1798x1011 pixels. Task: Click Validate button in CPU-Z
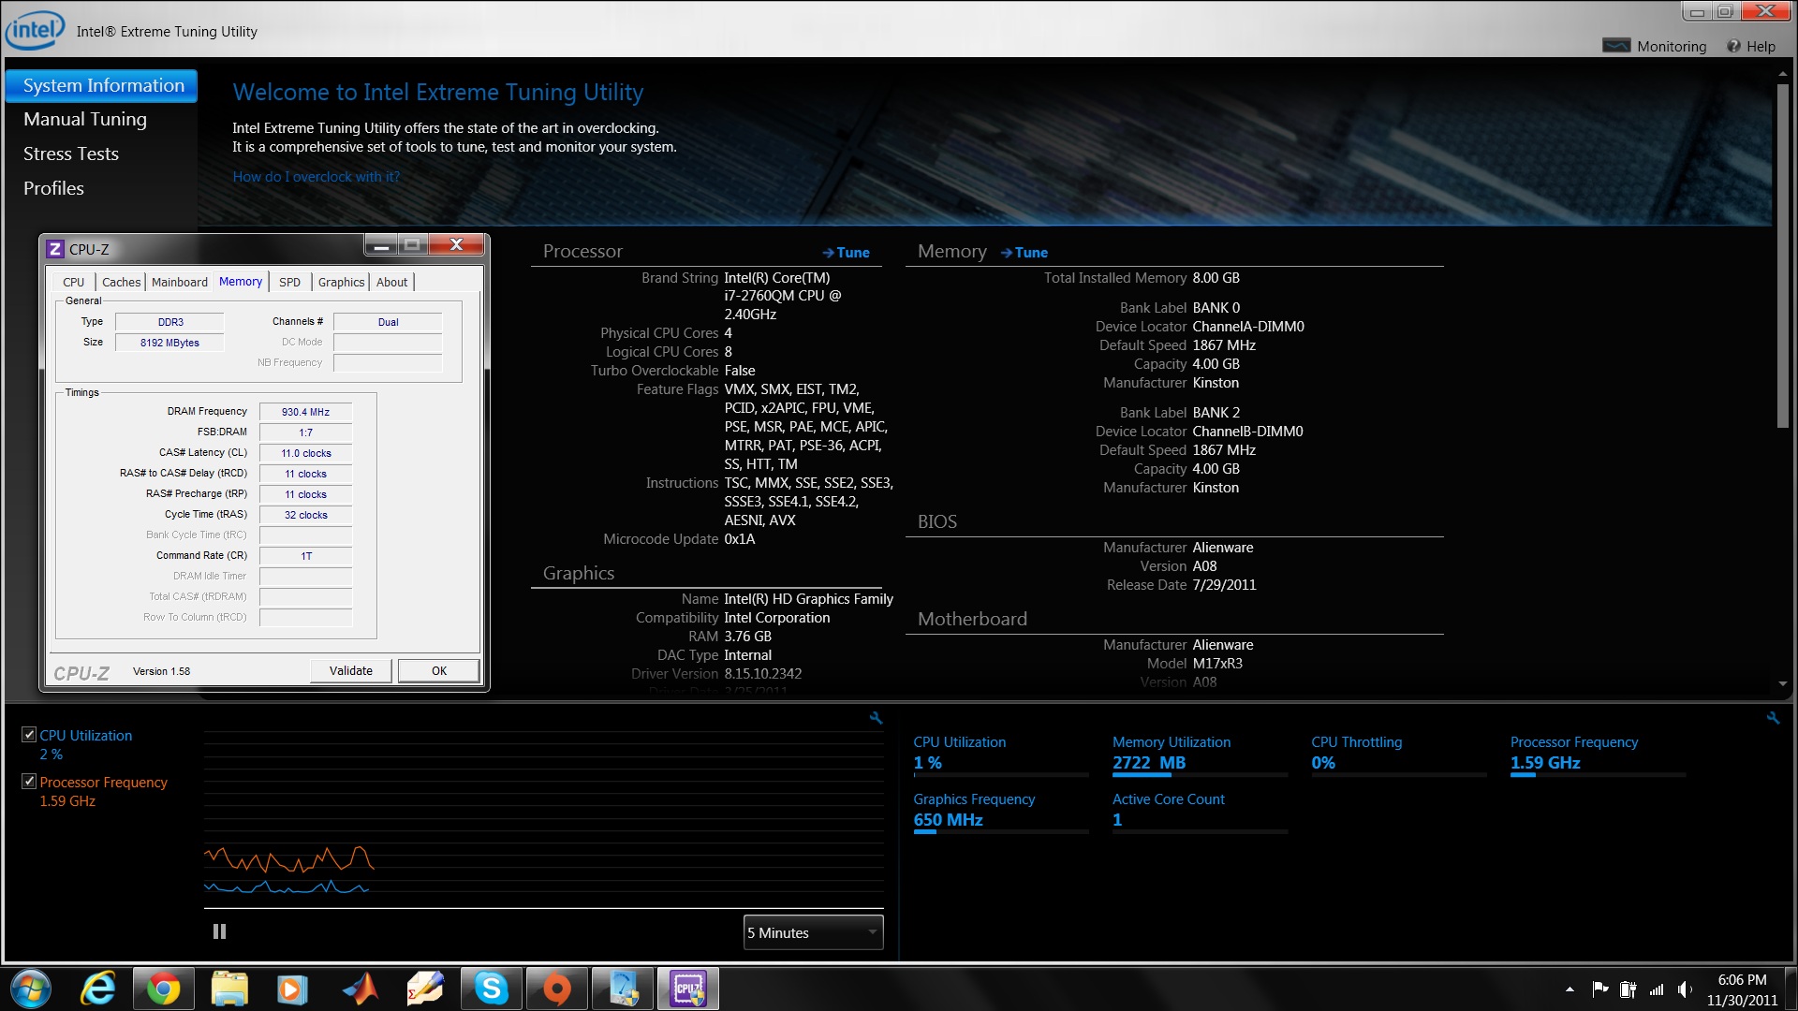pyautogui.click(x=351, y=670)
